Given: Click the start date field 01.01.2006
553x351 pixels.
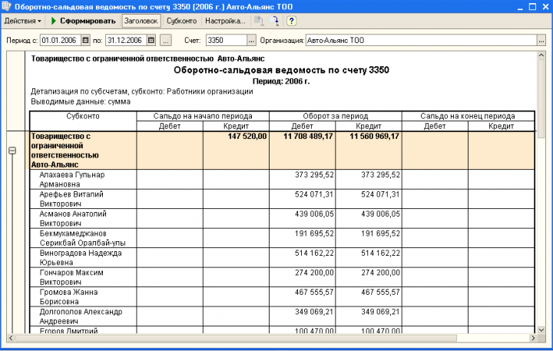Looking at the screenshot, I should coord(61,40).
